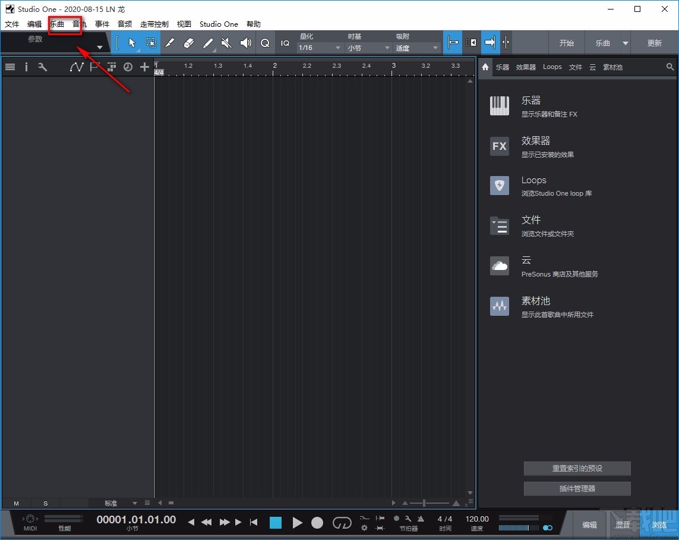Open browser Home icon
This screenshot has width=679, height=540.
click(x=485, y=67)
